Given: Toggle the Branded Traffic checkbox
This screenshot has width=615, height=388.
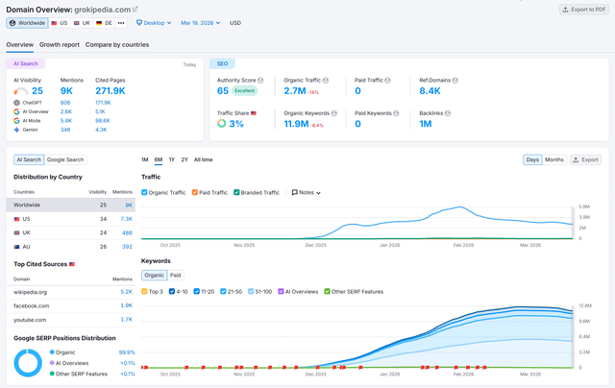Looking at the screenshot, I should (236, 192).
